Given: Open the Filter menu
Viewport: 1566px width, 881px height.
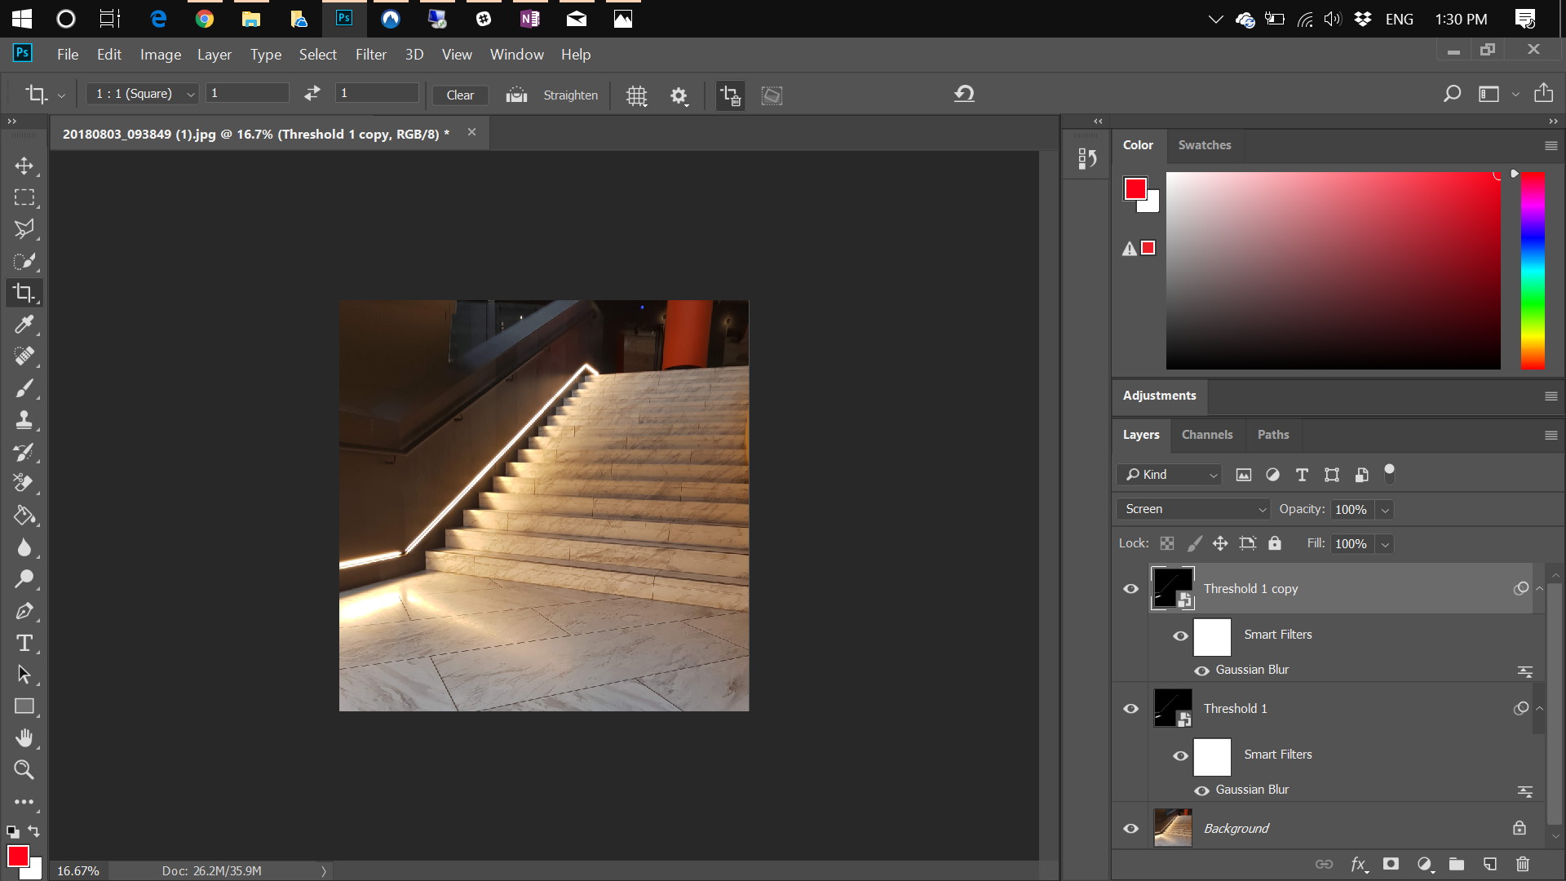Looking at the screenshot, I should (371, 54).
